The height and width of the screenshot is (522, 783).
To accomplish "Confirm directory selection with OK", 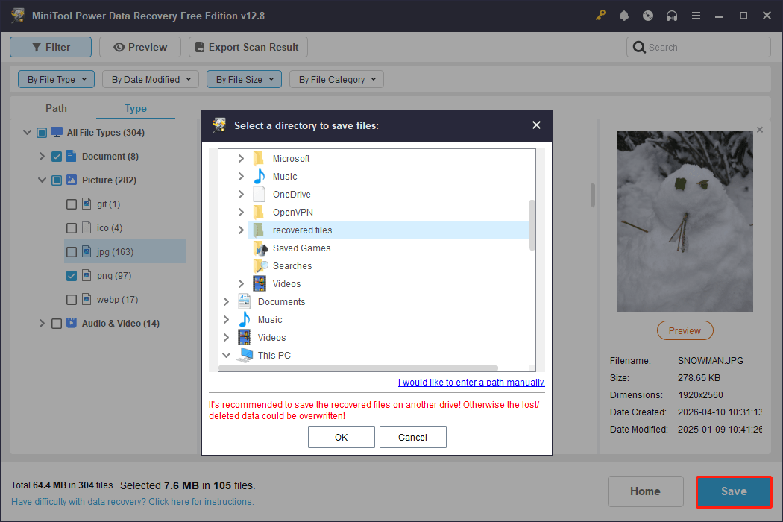I will click(341, 436).
